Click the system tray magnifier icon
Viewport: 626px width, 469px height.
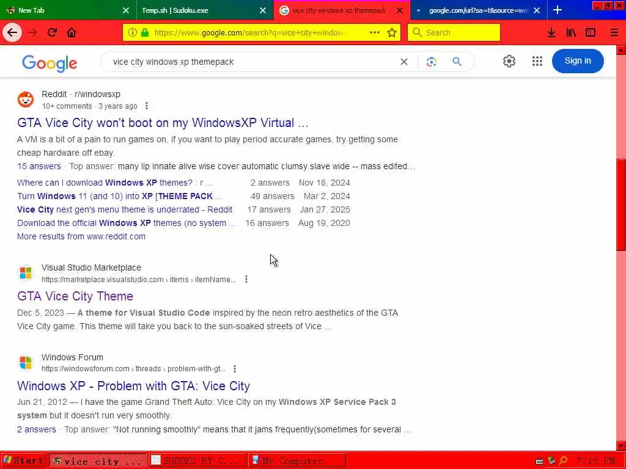(563, 460)
